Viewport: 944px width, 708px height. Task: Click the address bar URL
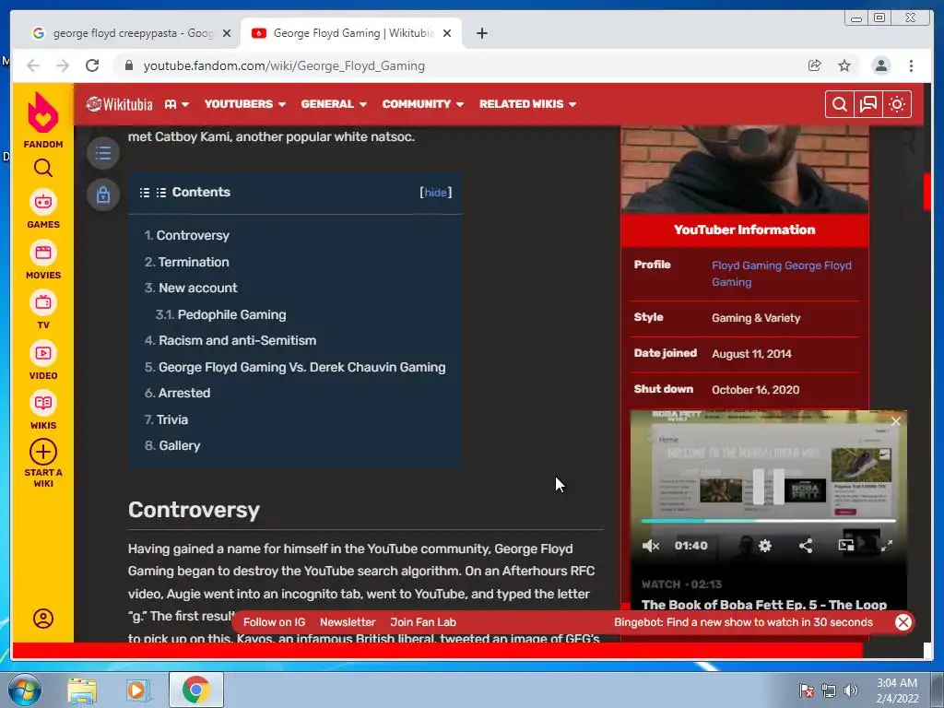pyautogui.click(x=284, y=65)
